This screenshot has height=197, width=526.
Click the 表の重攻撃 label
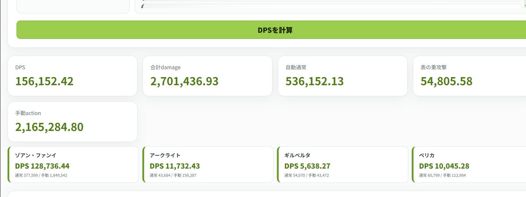click(434, 67)
